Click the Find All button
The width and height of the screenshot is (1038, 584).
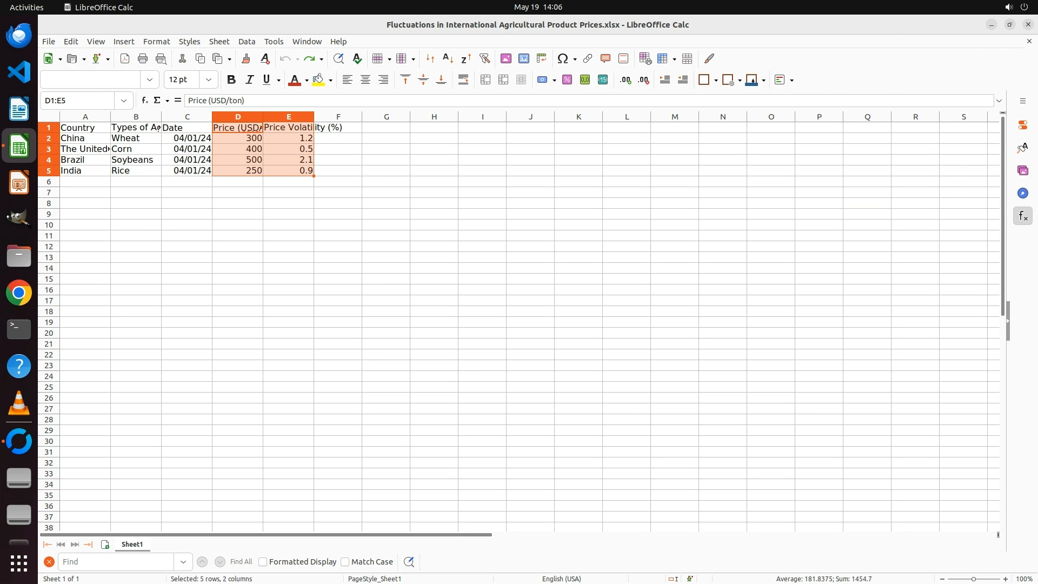(x=241, y=562)
